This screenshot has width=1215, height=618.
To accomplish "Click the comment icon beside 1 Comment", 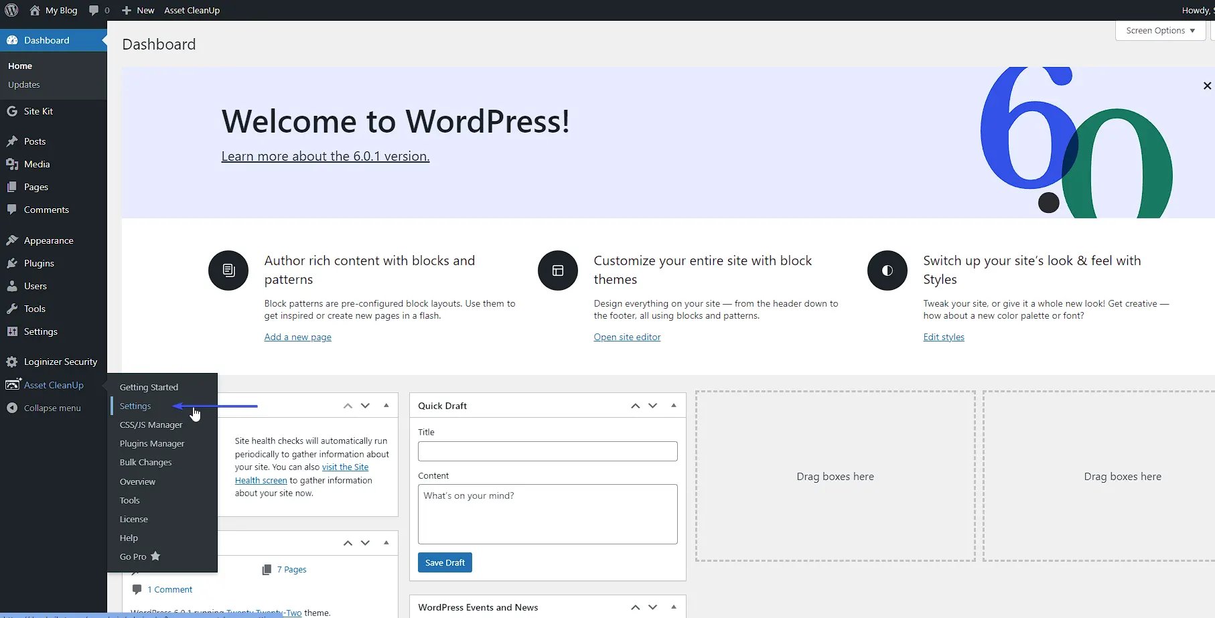I will [x=137, y=589].
